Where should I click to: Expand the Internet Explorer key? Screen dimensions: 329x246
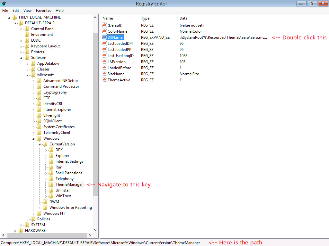coord(34,110)
